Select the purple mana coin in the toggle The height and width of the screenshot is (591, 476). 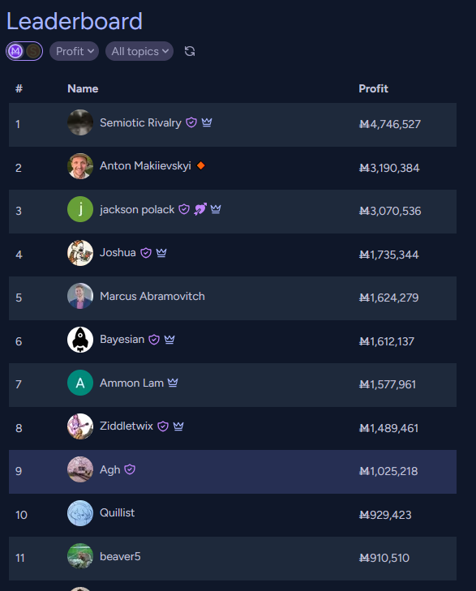coord(15,51)
